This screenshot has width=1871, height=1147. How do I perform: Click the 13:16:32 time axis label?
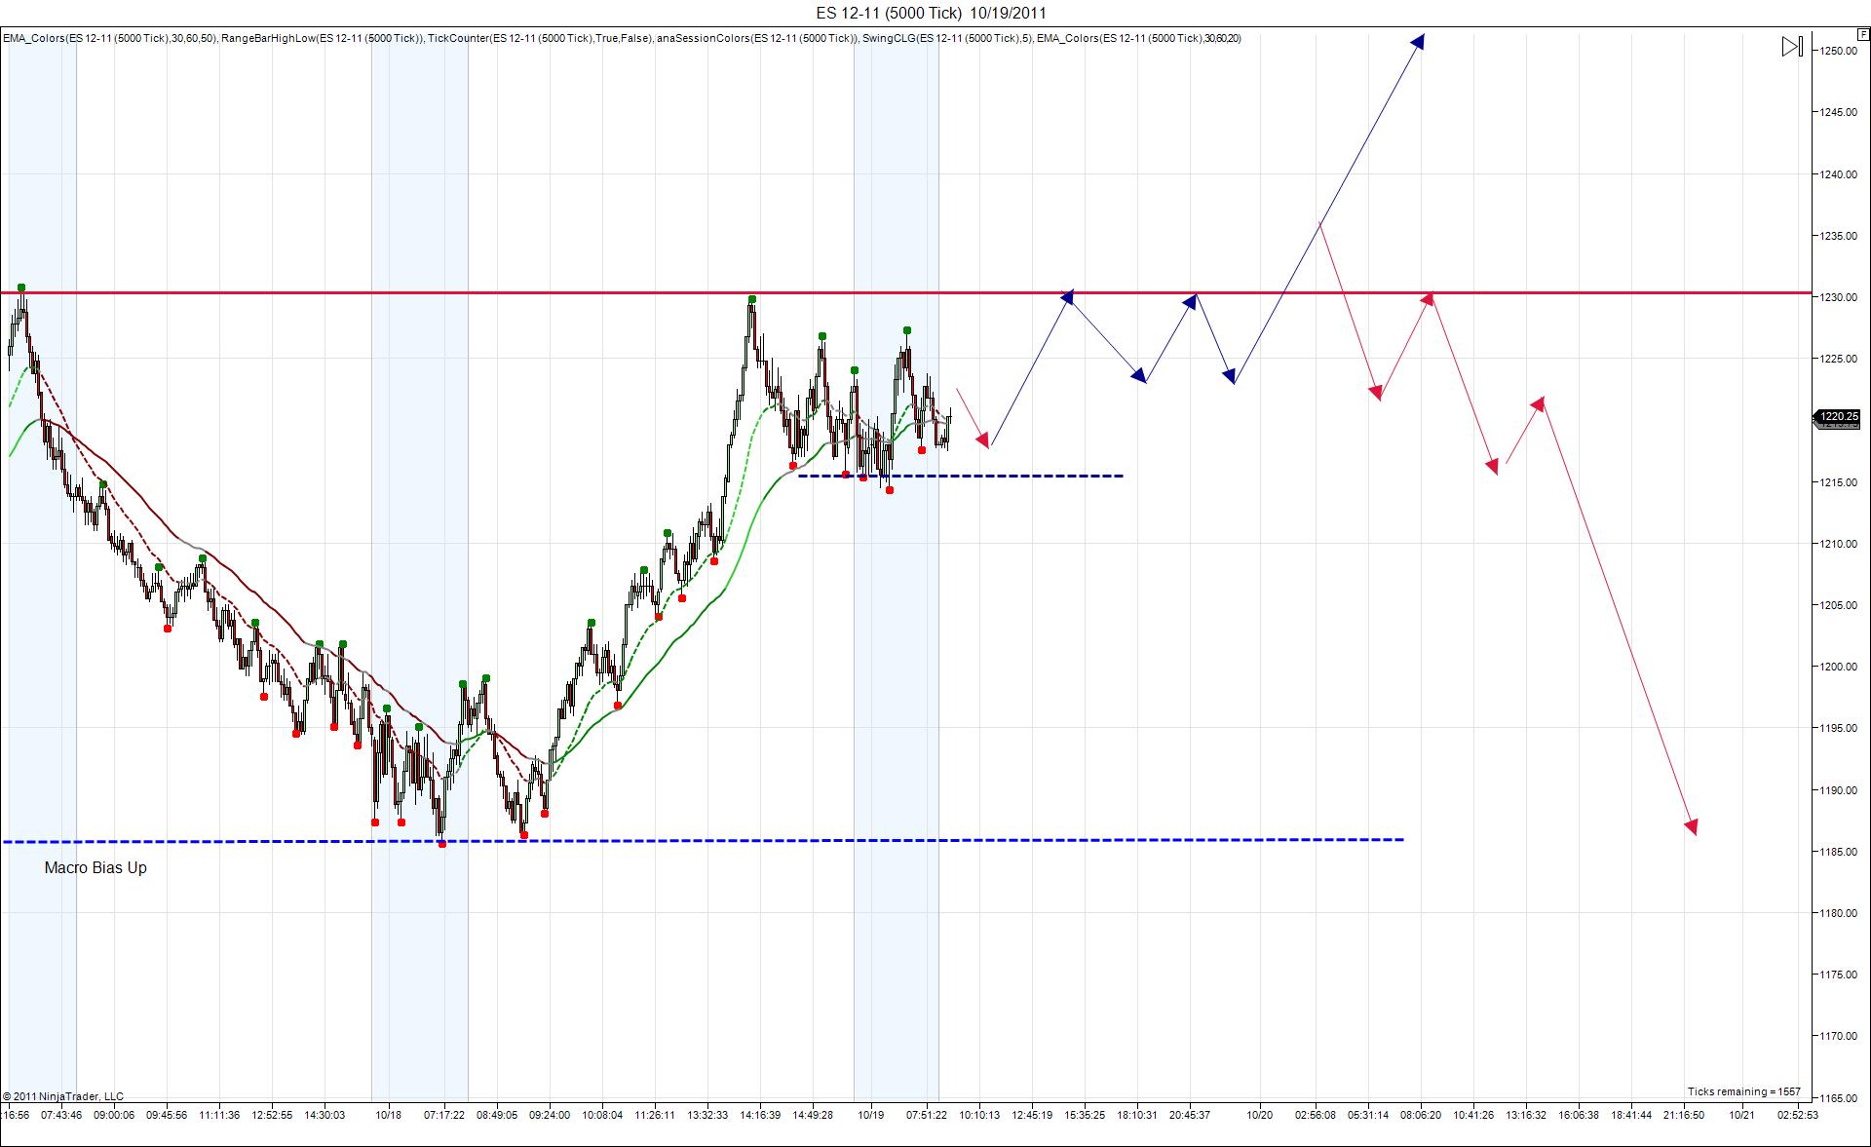pos(1526,1115)
